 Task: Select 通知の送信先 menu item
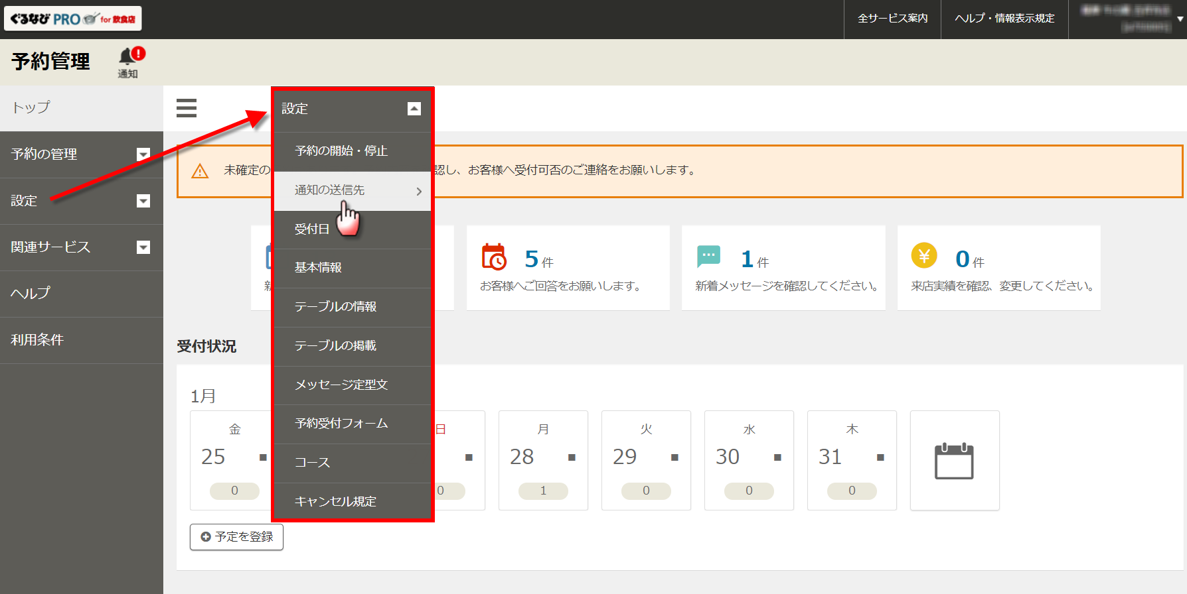click(x=353, y=191)
